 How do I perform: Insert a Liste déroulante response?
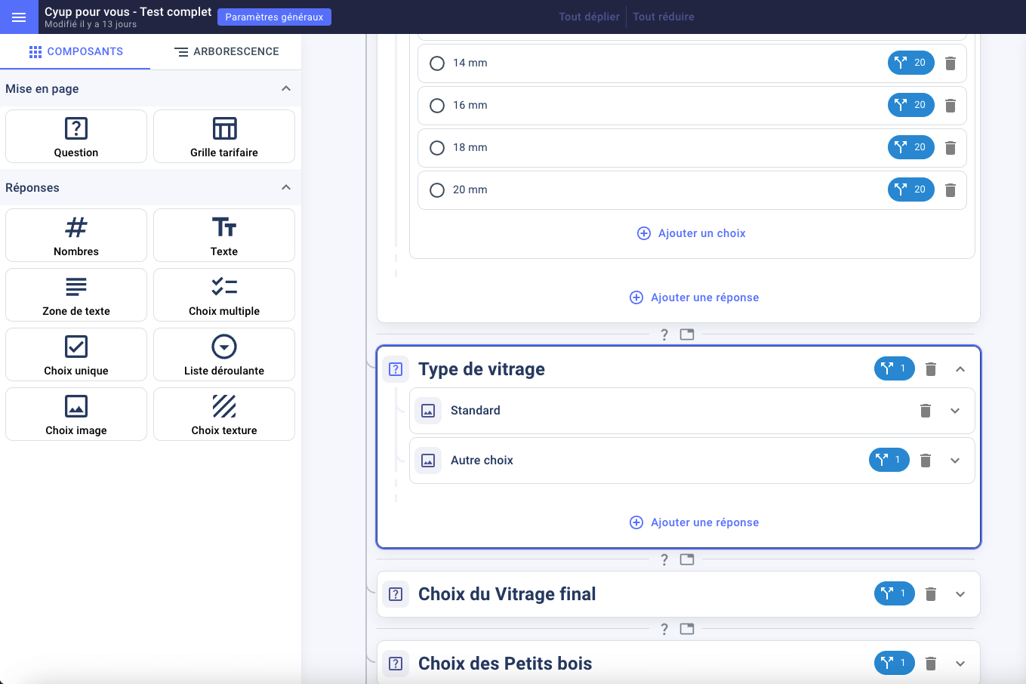224,355
